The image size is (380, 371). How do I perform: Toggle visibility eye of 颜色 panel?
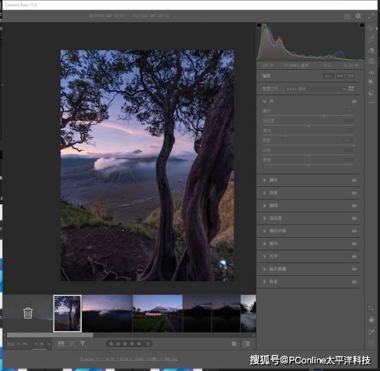[354, 180]
